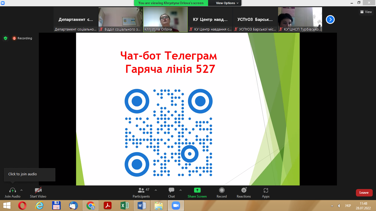The image size is (376, 211).
Task: Select the УСПтОЗ Барської participant tile
Action: point(255,20)
